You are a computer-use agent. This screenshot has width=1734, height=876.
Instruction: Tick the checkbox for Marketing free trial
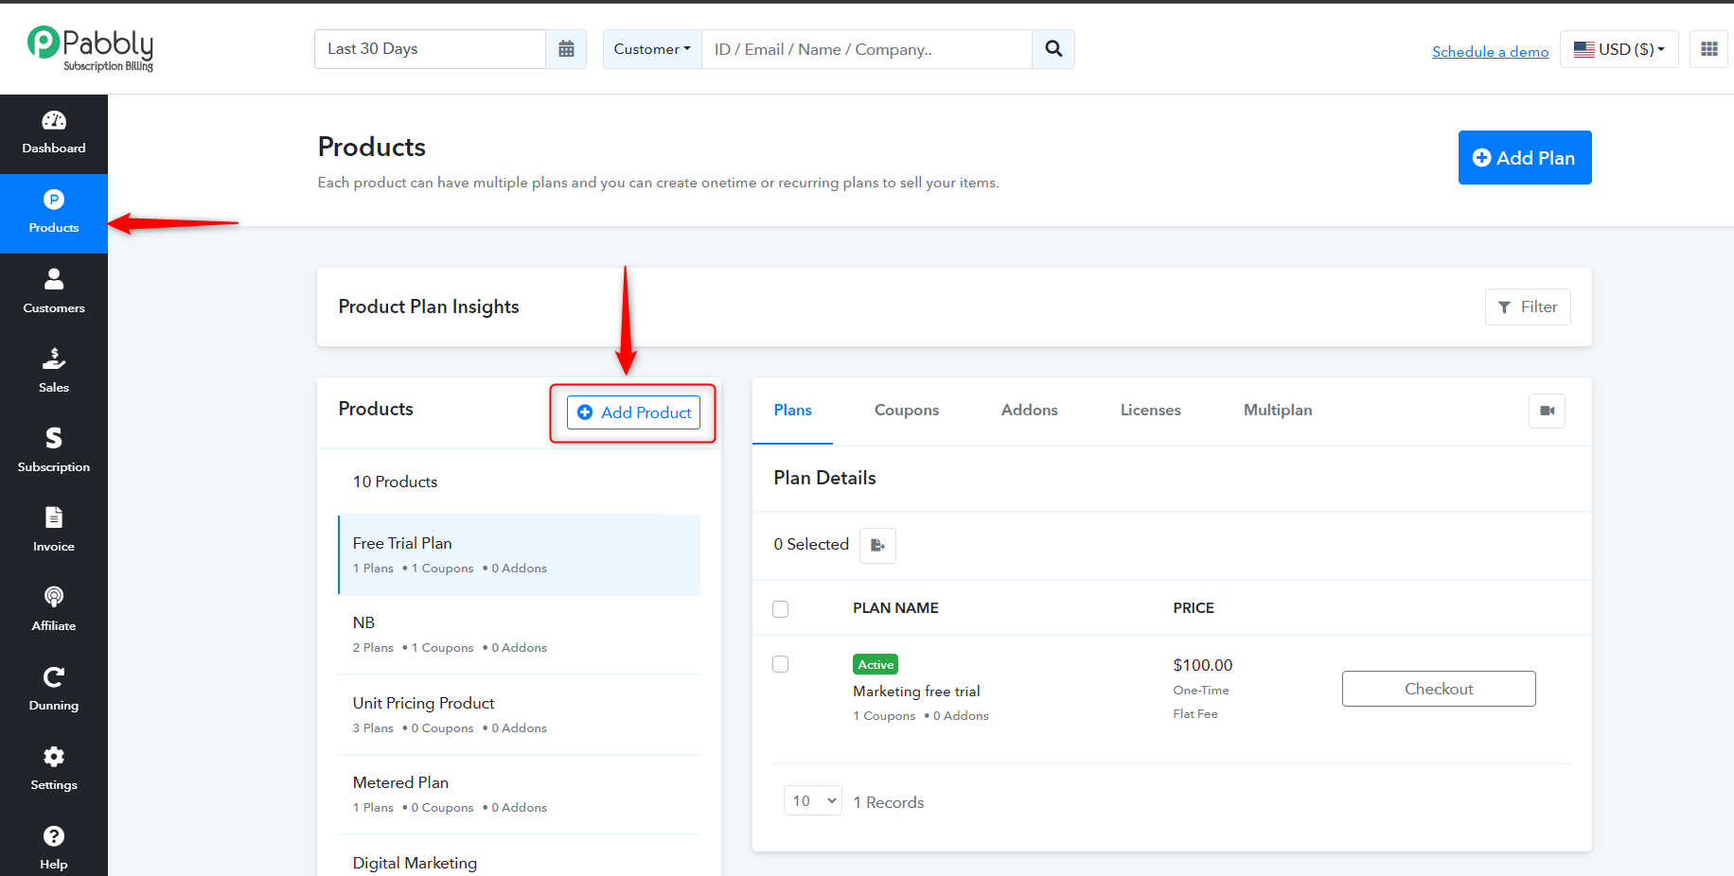click(x=781, y=664)
